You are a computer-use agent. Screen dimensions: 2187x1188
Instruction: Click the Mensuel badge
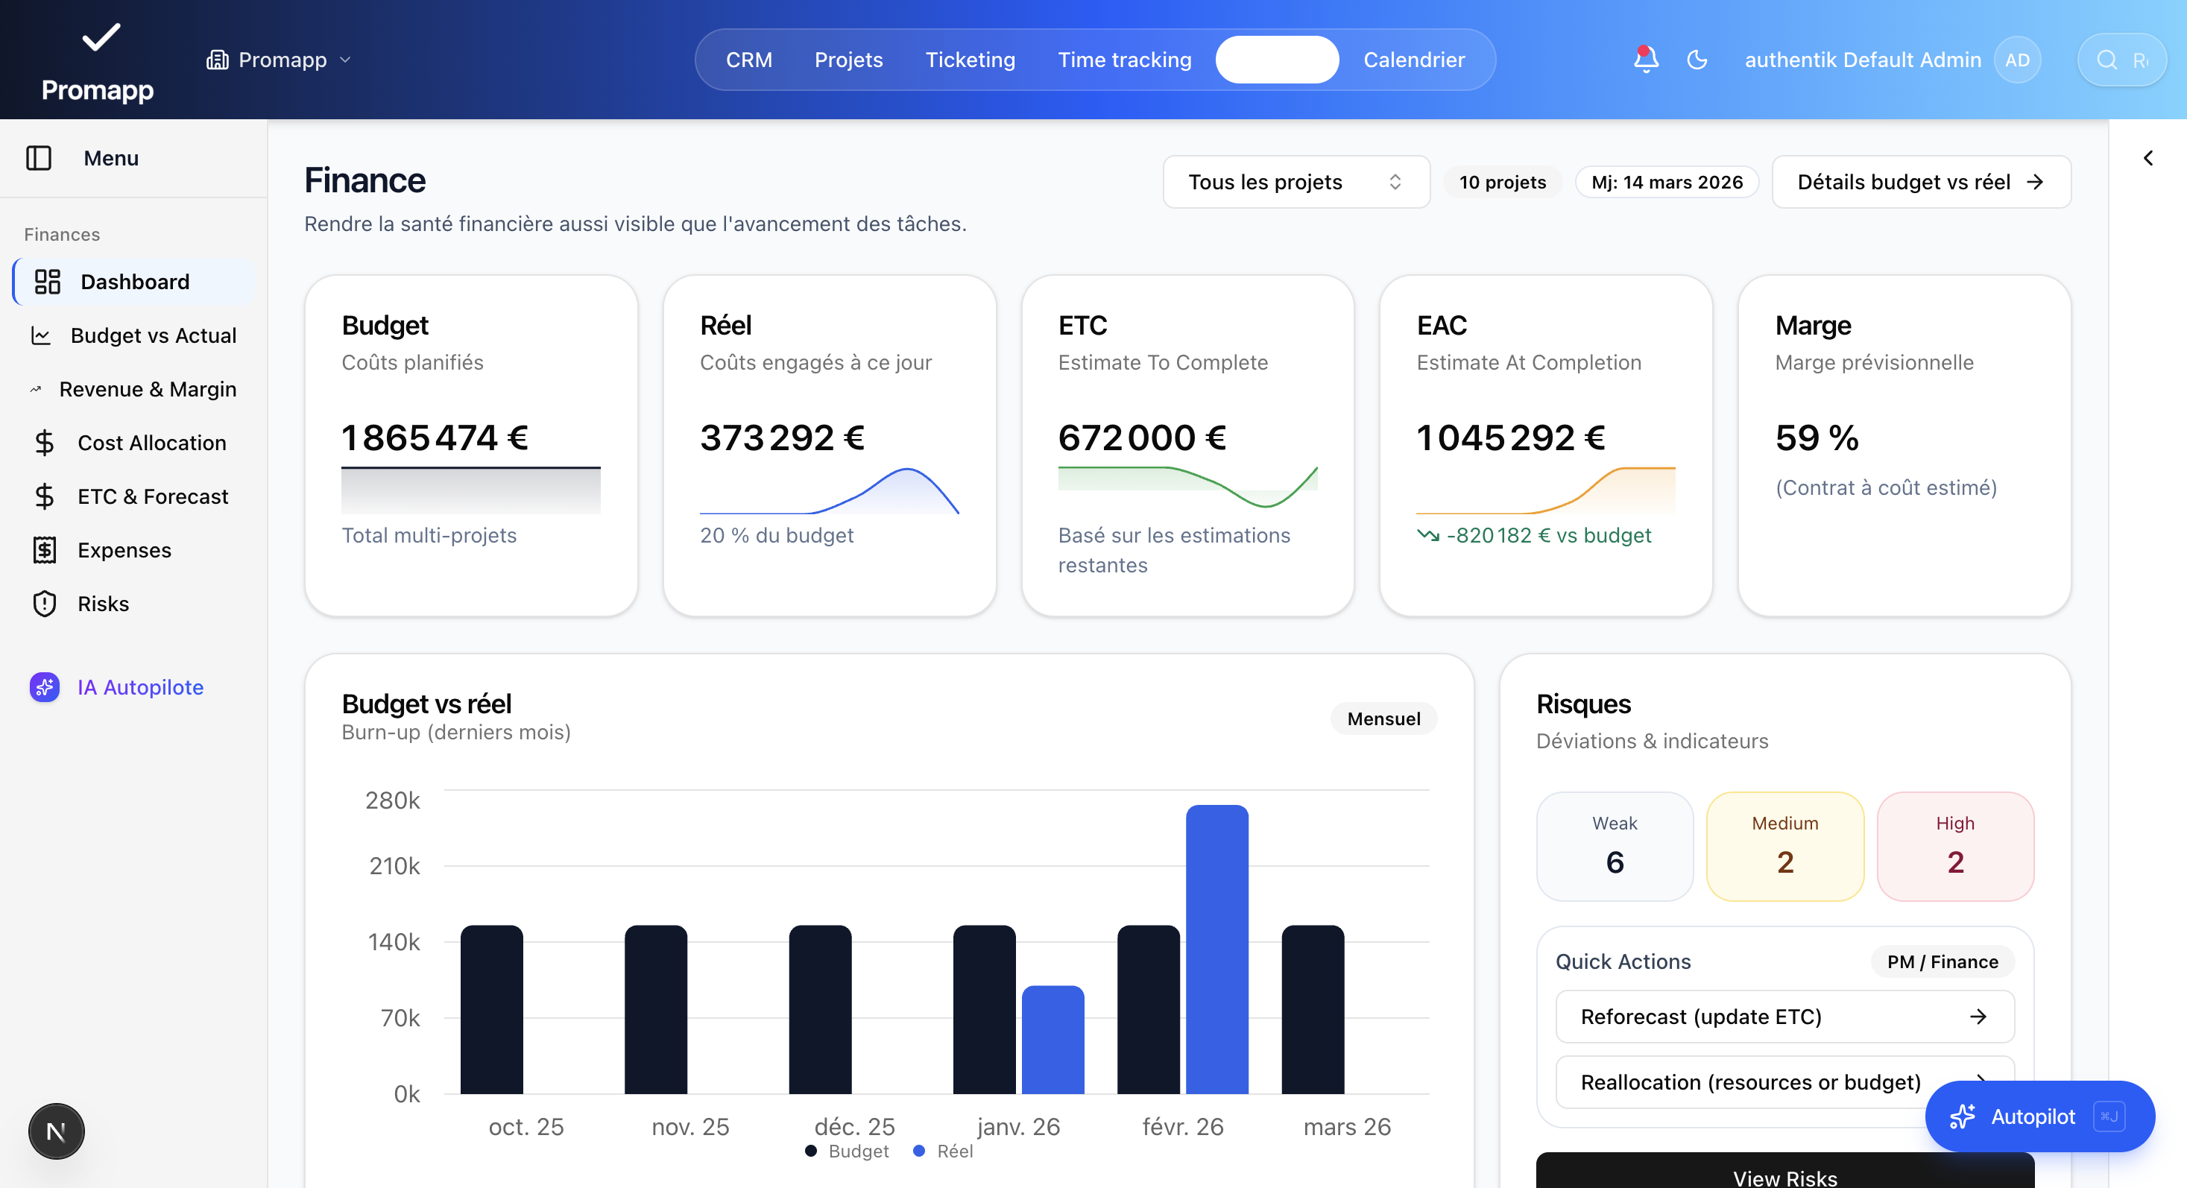pyautogui.click(x=1383, y=718)
